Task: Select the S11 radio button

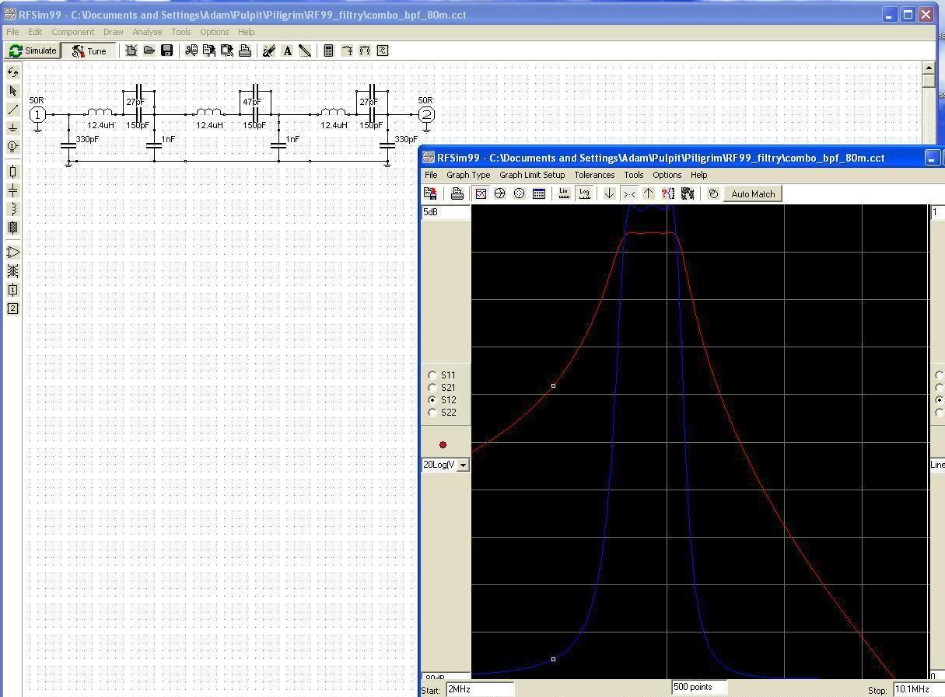Action: [432, 375]
